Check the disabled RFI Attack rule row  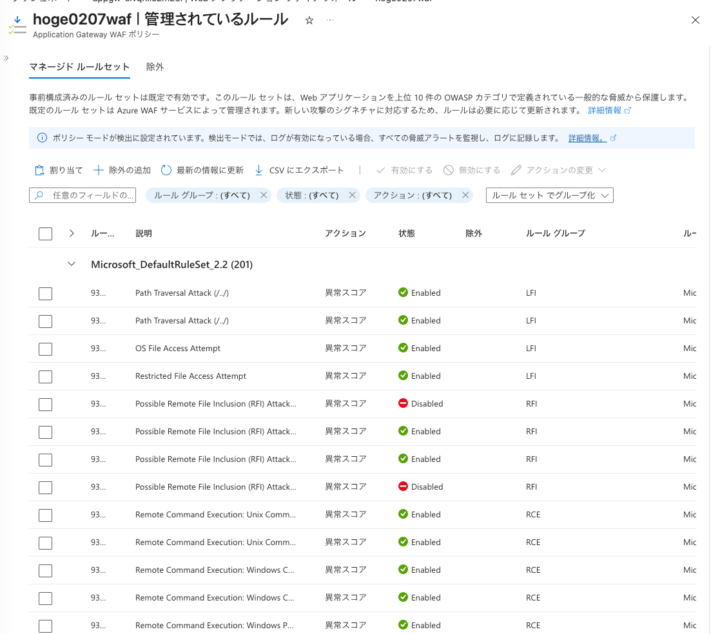click(45, 404)
